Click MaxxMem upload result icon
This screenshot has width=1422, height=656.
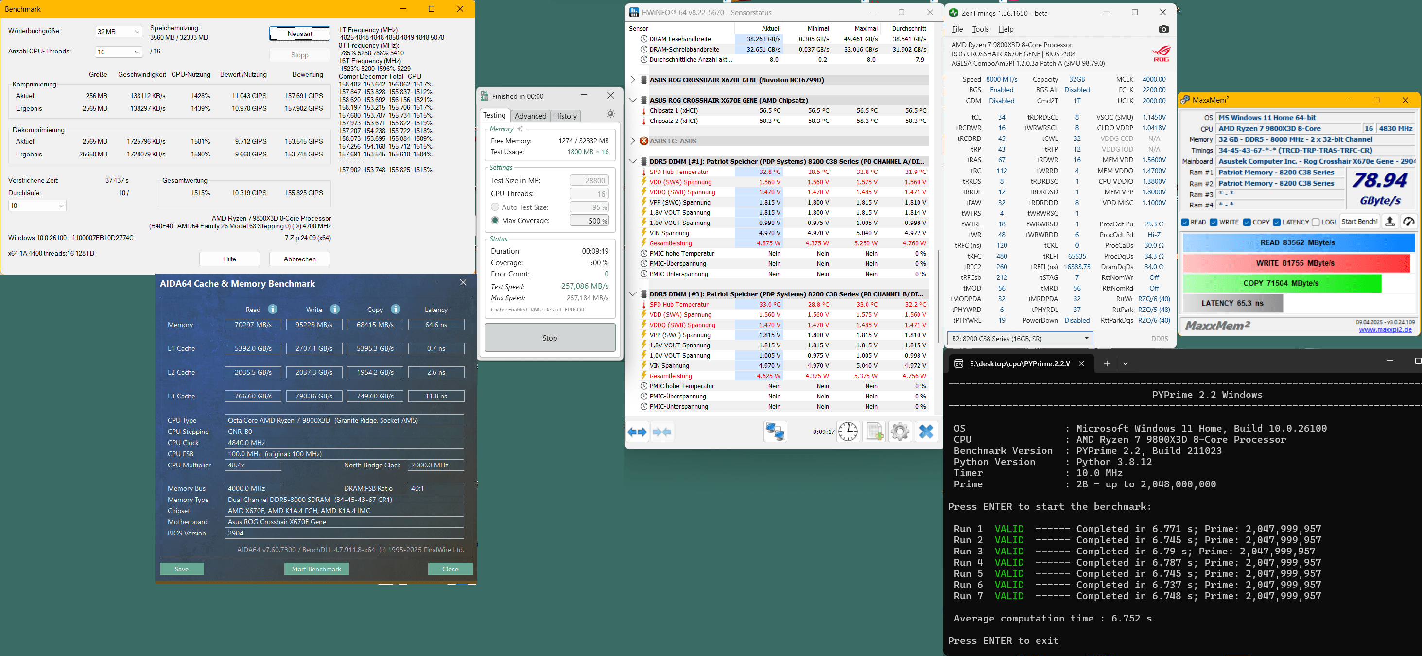(1390, 222)
